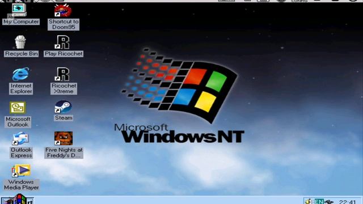Click the volume speaker tray icon
This screenshot has width=363, height=204.
(x=309, y=202)
